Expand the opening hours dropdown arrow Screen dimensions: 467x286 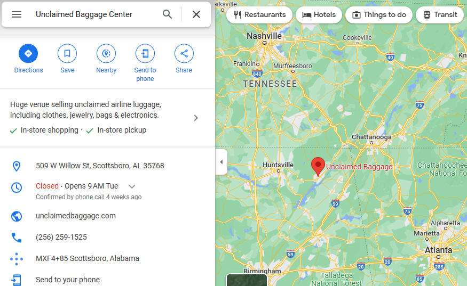[132, 186]
